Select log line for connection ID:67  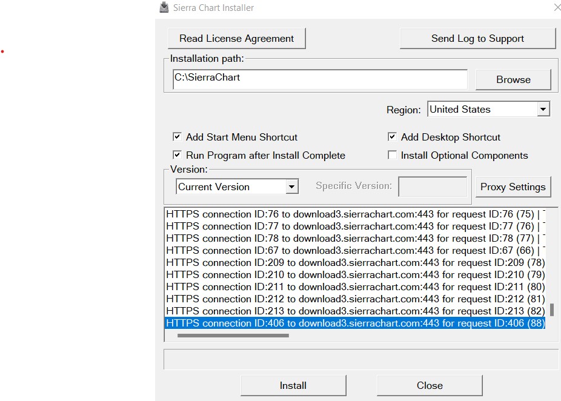356,250
